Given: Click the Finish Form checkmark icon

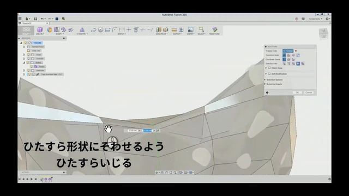Looking at the screenshot, I should click(214, 29).
